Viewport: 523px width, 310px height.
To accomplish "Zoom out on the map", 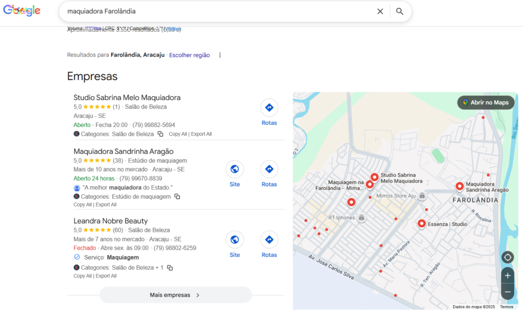I will coord(507,292).
